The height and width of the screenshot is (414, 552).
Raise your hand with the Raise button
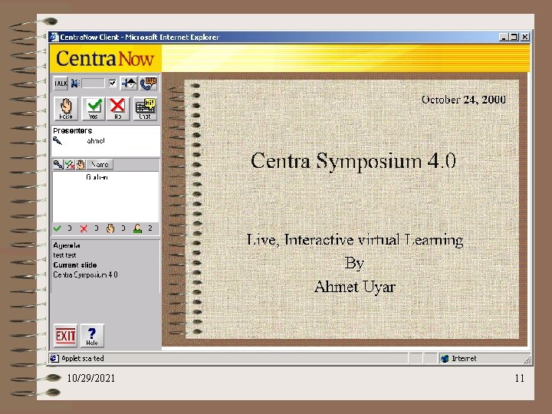pyautogui.click(x=66, y=109)
